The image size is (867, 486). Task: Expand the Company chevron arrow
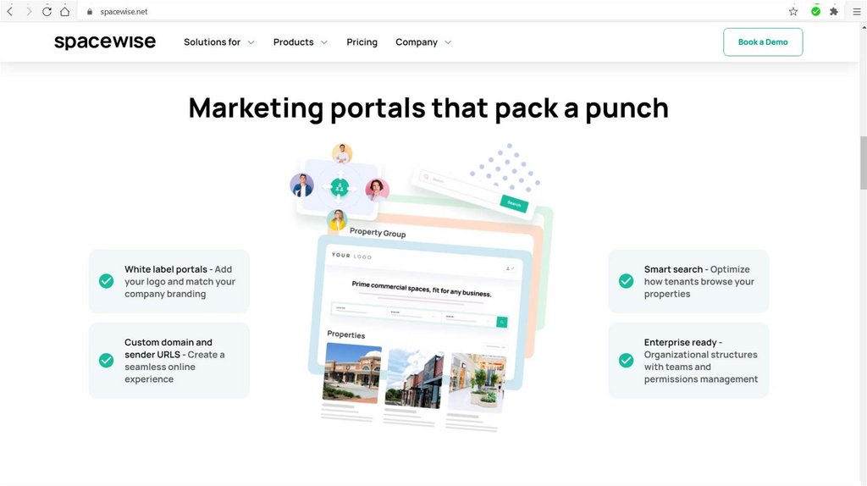click(448, 42)
